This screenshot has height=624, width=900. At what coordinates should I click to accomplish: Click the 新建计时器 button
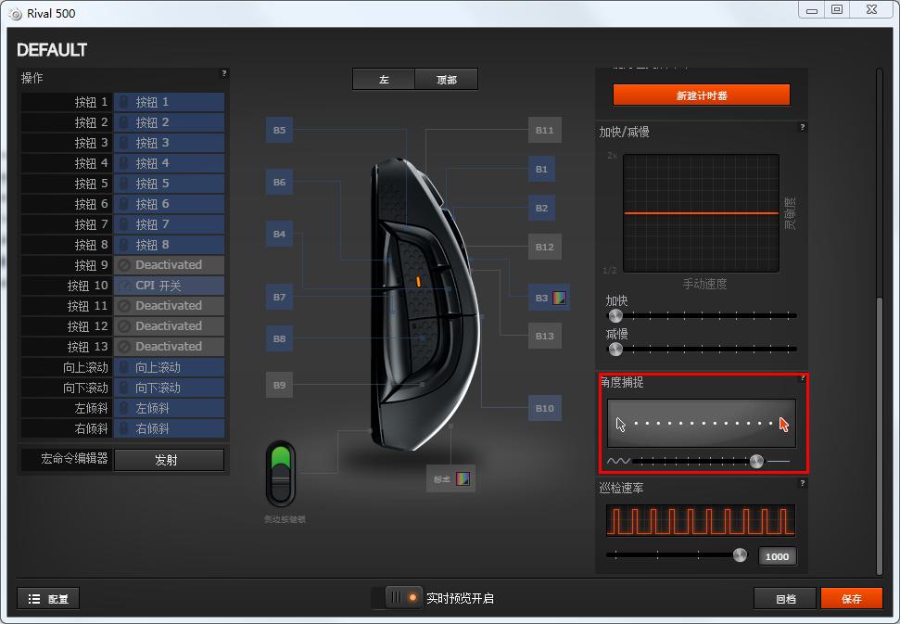pyautogui.click(x=701, y=96)
